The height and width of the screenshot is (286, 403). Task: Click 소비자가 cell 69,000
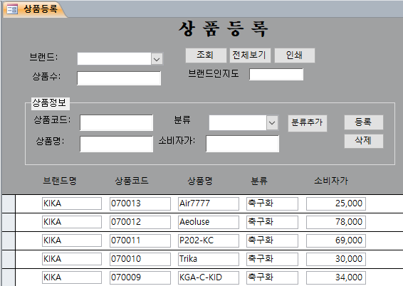tap(336, 240)
